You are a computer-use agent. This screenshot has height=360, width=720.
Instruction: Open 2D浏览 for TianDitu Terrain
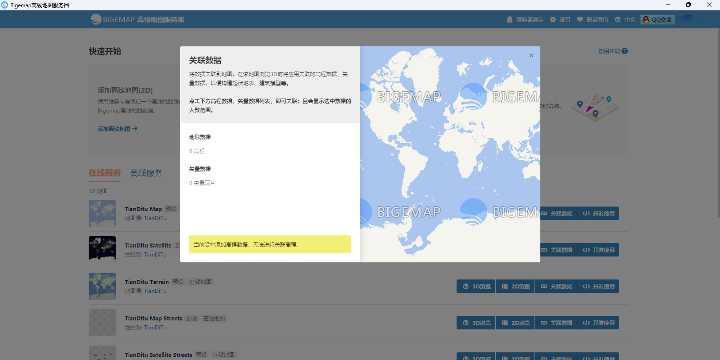coord(515,287)
